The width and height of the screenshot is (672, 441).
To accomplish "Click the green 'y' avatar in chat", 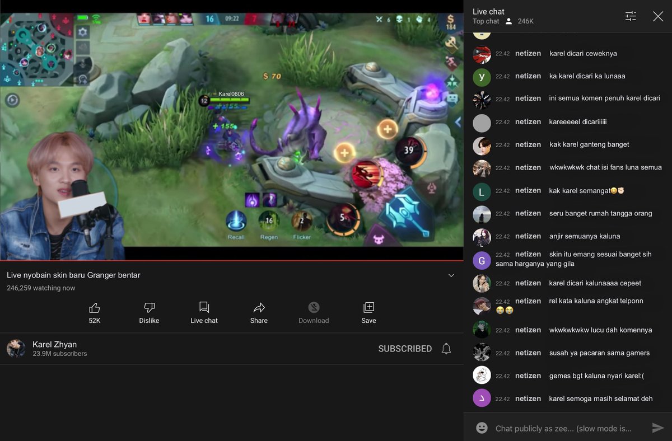I will [x=482, y=77].
